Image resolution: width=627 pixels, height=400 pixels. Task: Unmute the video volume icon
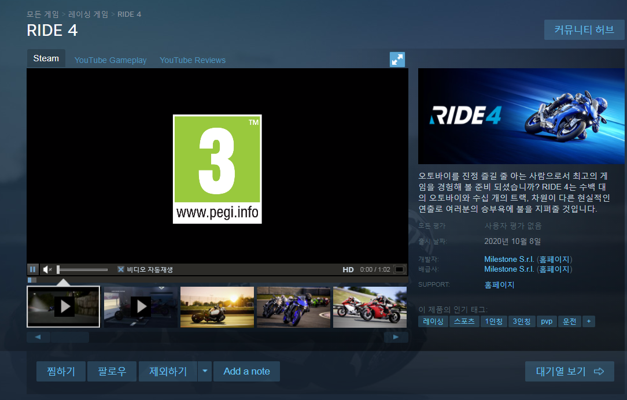(x=47, y=270)
